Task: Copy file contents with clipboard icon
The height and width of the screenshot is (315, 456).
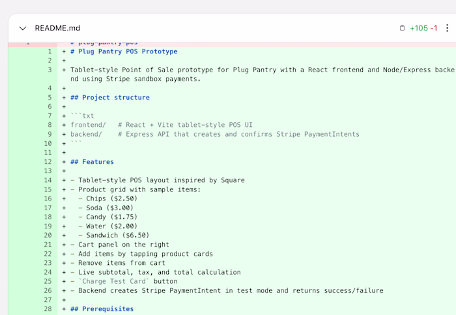Action: (402, 28)
